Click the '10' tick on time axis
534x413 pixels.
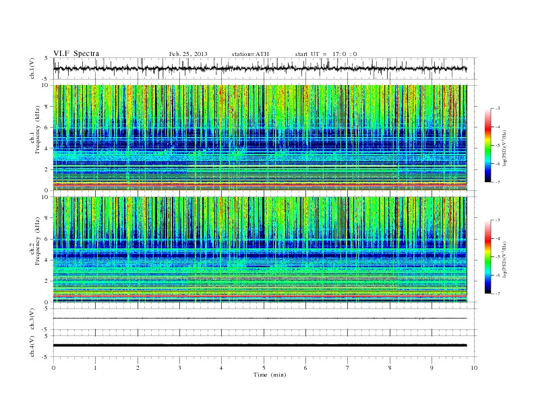[474, 368]
